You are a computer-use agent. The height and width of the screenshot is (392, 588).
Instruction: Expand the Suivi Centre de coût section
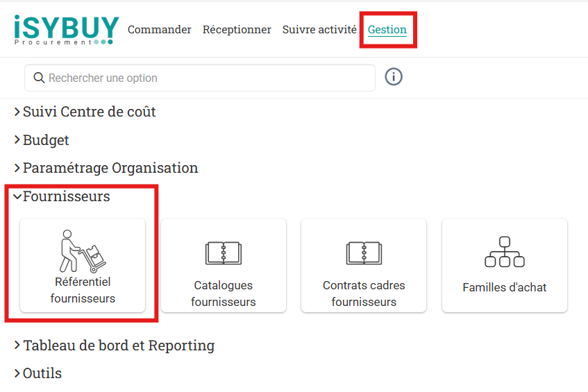tap(89, 112)
